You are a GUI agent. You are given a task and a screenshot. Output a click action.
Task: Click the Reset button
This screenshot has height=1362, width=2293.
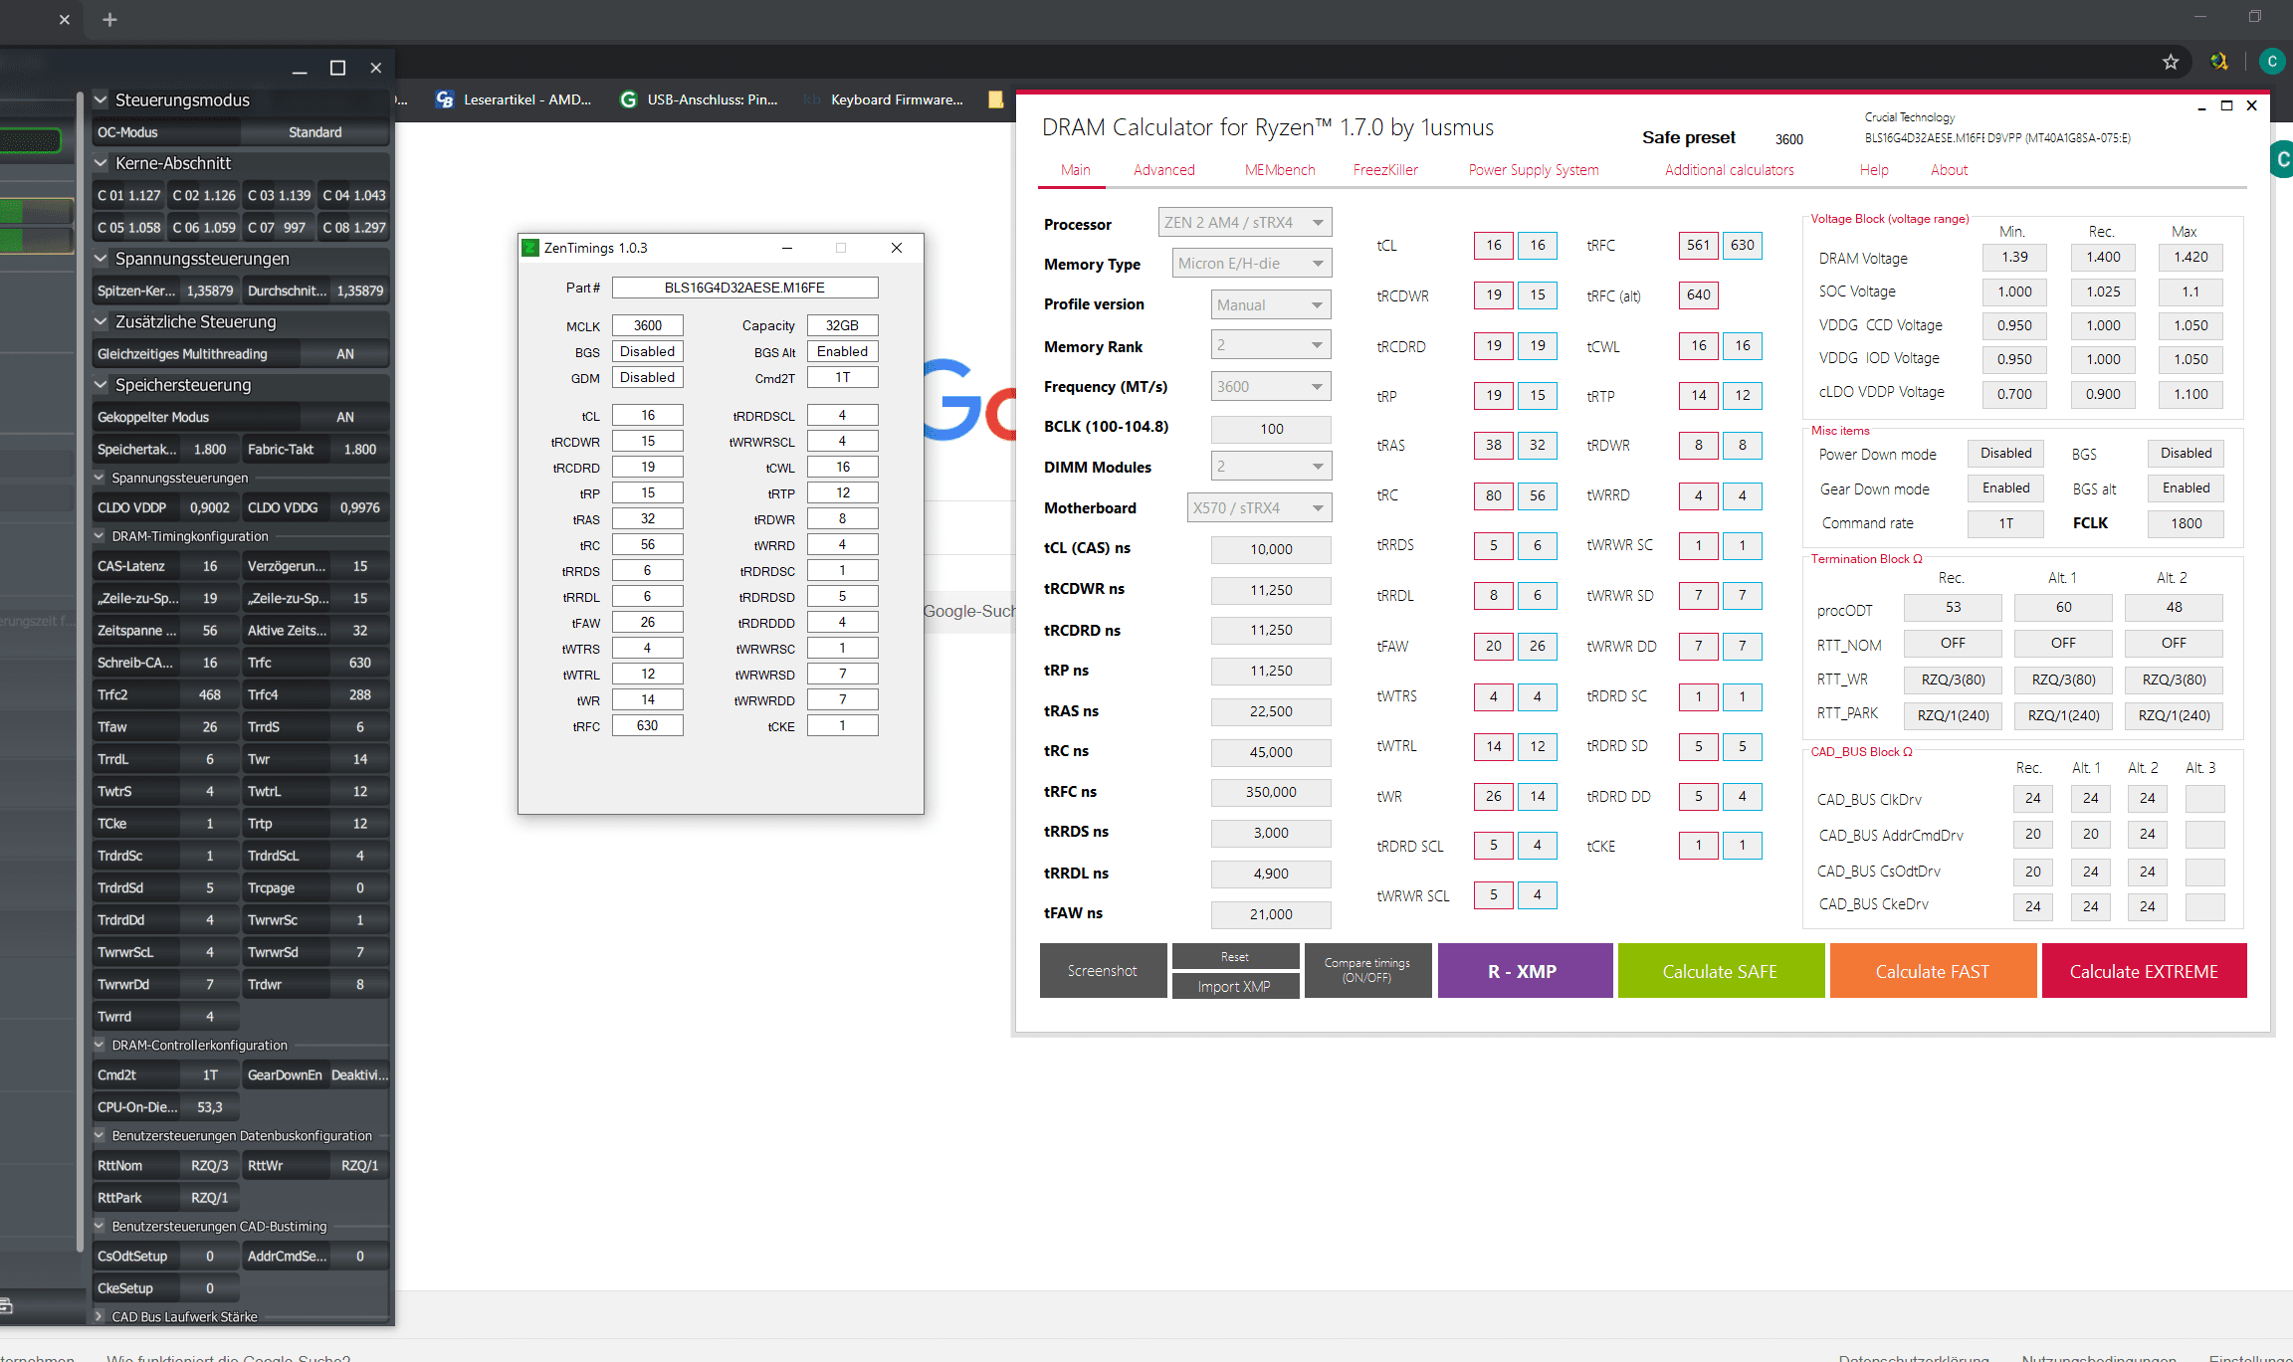pyautogui.click(x=1235, y=956)
